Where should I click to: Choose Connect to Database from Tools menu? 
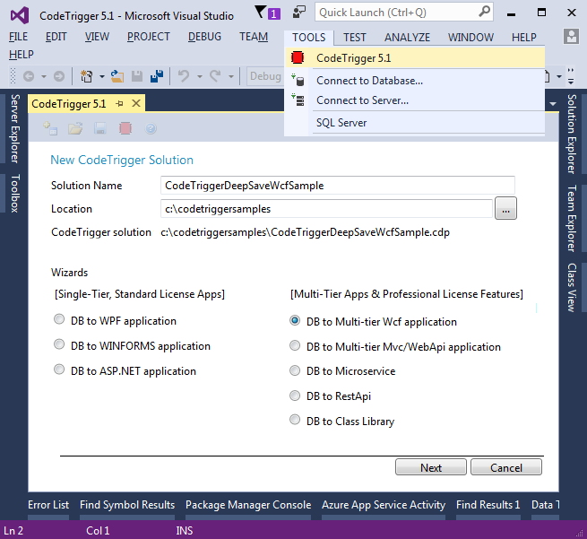click(369, 80)
